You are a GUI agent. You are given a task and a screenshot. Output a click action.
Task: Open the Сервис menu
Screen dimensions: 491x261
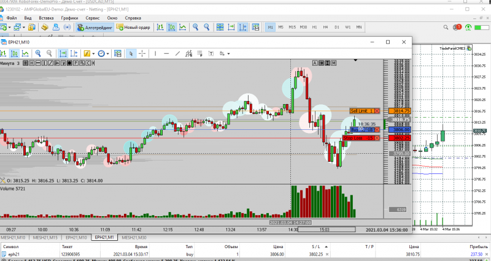click(93, 18)
